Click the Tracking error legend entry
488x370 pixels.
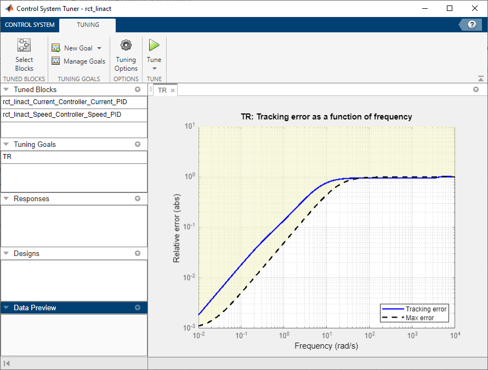[425, 309]
